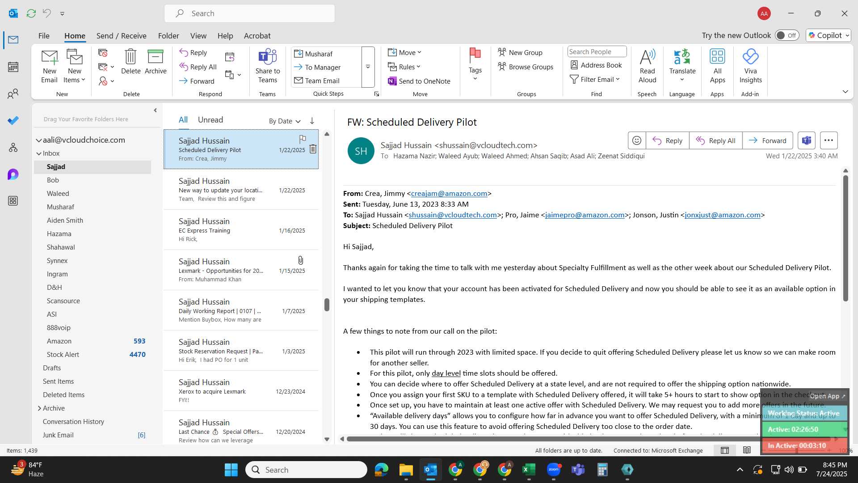Collapse the aali@vcloudchoice.com account

pyautogui.click(x=39, y=140)
